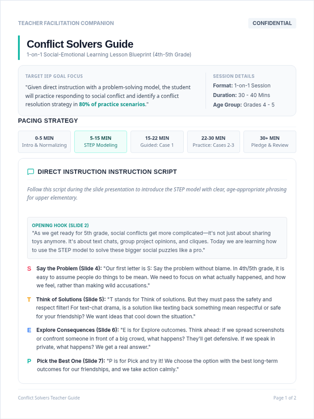
Task: Select the 30+ MIN Pledge & Review segment
Action: (x=270, y=142)
